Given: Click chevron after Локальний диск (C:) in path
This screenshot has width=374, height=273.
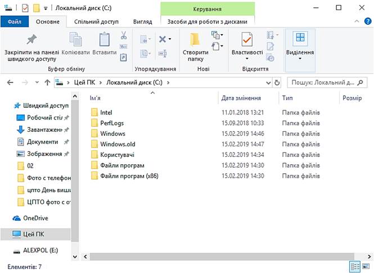Looking at the screenshot, I should pos(168,82).
